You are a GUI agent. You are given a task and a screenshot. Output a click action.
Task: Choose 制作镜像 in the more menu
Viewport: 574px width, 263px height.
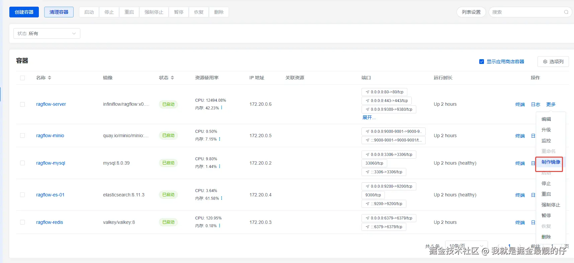coord(551,162)
